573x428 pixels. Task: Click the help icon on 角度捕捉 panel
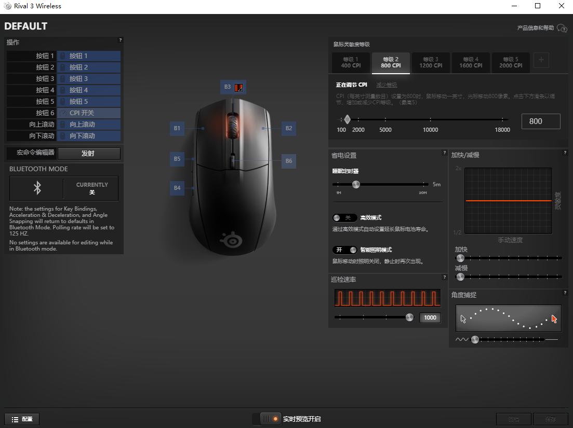(565, 293)
